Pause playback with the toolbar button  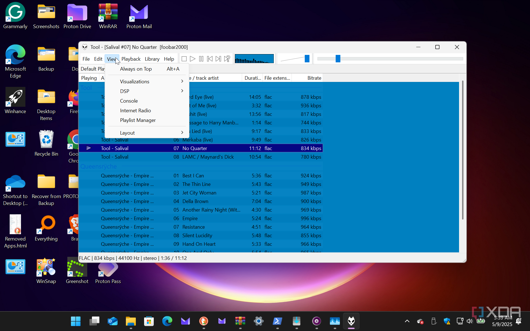click(201, 59)
